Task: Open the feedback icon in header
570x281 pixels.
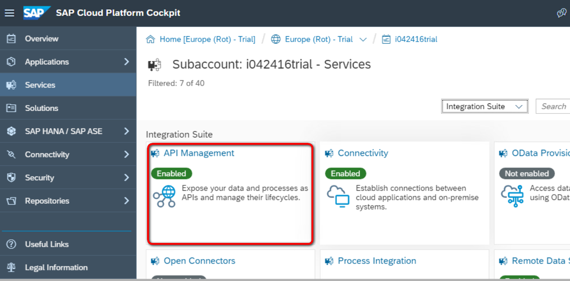Action: tap(561, 13)
